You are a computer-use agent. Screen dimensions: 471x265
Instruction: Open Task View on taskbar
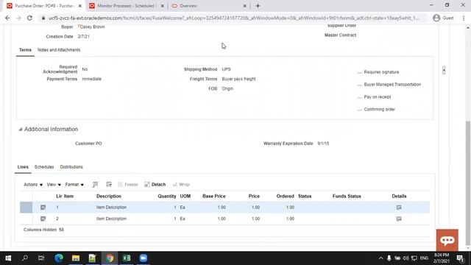[41, 258]
